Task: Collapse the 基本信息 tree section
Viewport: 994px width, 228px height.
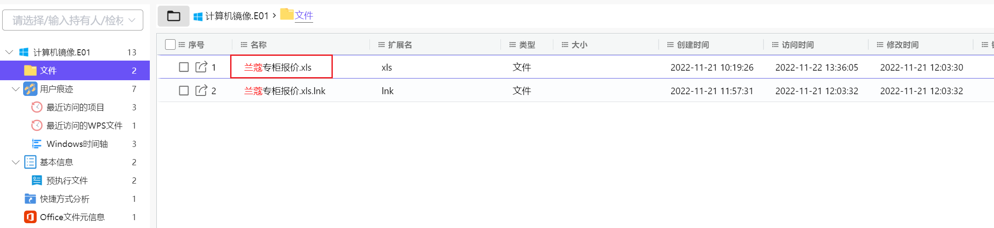Action: pyautogui.click(x=16, y=162)
